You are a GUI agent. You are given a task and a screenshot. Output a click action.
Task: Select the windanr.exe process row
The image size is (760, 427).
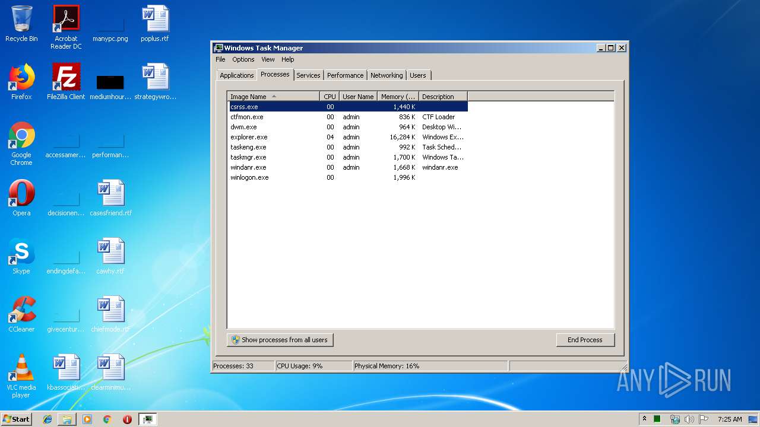click(348, 167)
